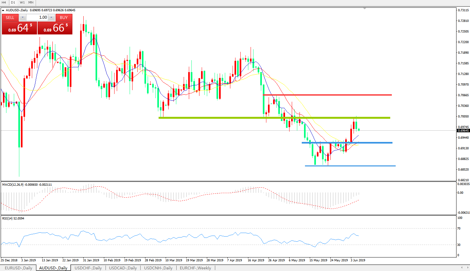Select the D1 timeframe button
This screenshot has height=271, width=470.
point(13,3)
